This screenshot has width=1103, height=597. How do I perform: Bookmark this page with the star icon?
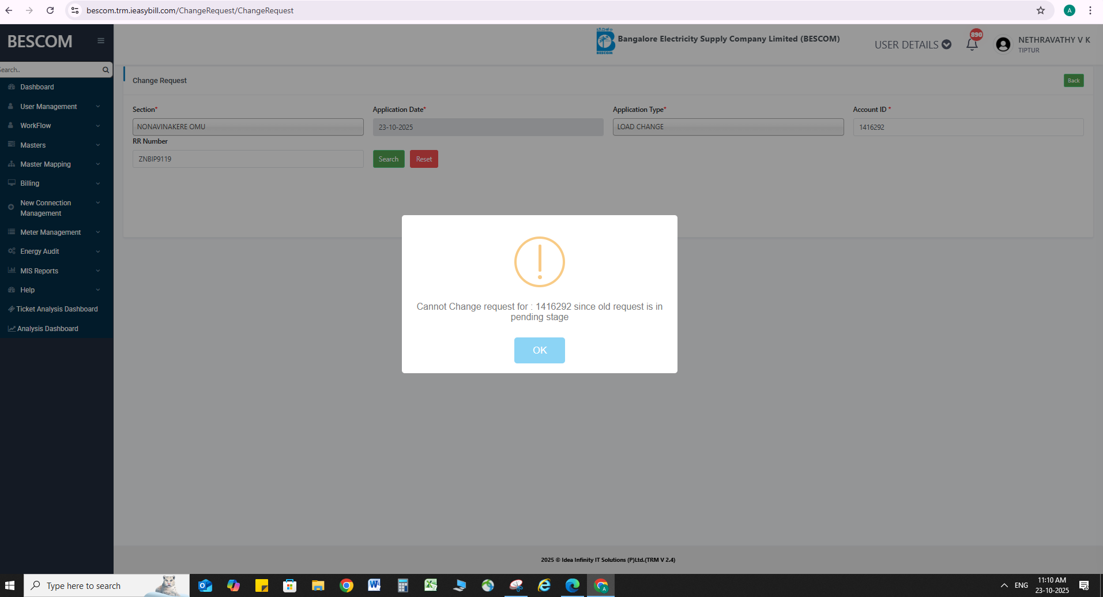(1041, 10)
